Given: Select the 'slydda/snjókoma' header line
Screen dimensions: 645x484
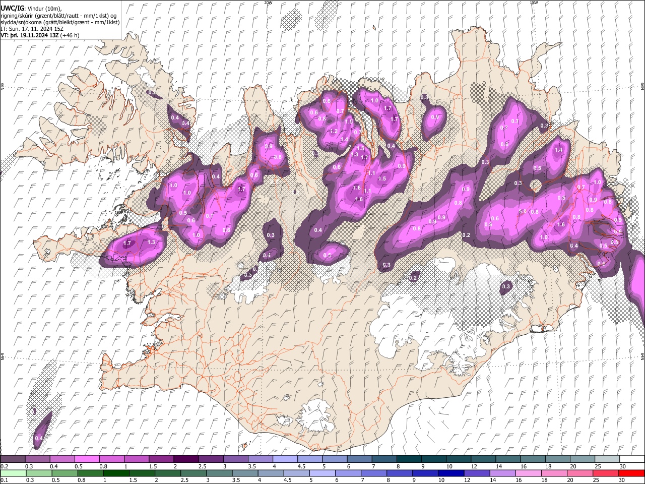Looking at the screenshot, I should pyautogui.click(x=60, y=23).
